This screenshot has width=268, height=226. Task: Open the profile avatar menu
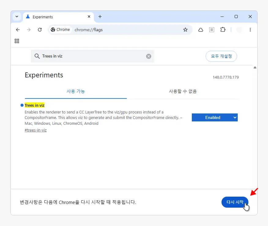239,30
